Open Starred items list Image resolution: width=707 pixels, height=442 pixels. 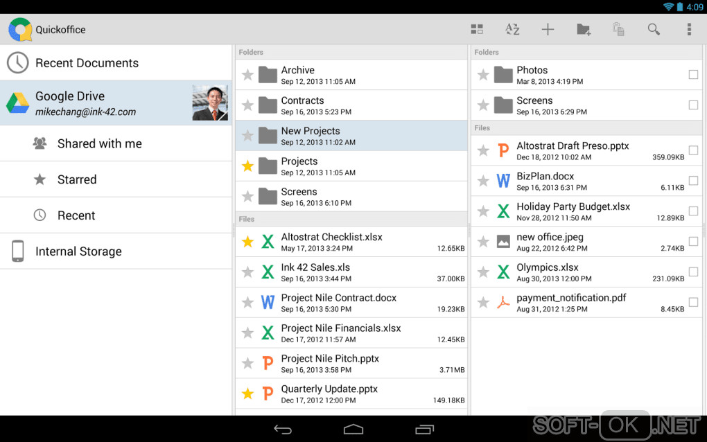tap(116, 179)
